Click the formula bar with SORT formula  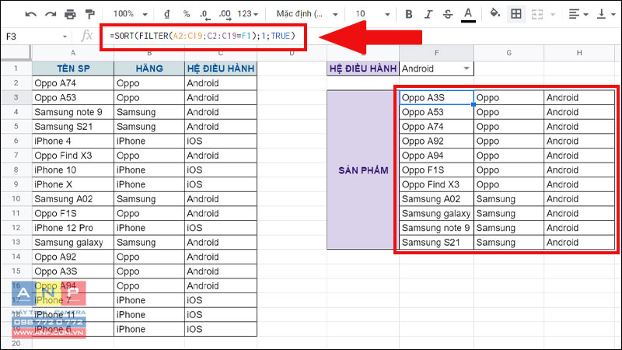(203, 36)
